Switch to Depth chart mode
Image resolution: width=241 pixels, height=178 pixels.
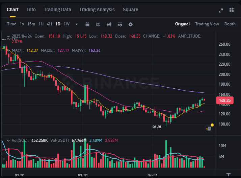pyautogui.click(x=230, y=24)
